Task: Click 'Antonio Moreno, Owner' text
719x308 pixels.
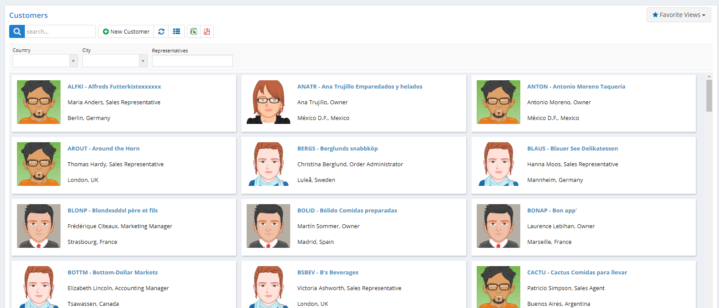Action: click(x=559, y=102)
